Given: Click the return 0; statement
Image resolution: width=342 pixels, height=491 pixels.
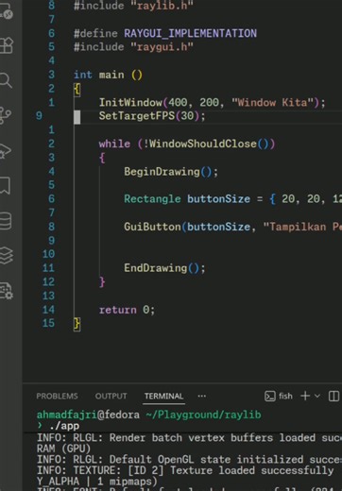Looking at the screenshot, I should pyautogui.click(x=127, y=310).
